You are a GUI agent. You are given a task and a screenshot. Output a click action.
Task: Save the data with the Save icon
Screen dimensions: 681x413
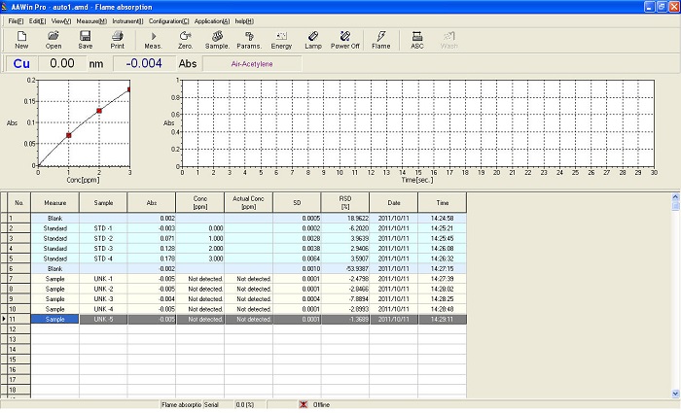(86, 40)
